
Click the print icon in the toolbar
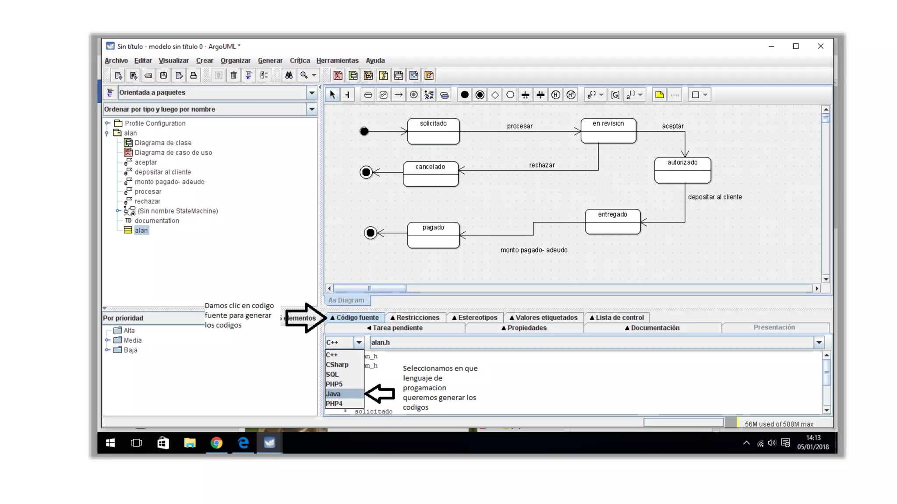(x=193, y=75)
